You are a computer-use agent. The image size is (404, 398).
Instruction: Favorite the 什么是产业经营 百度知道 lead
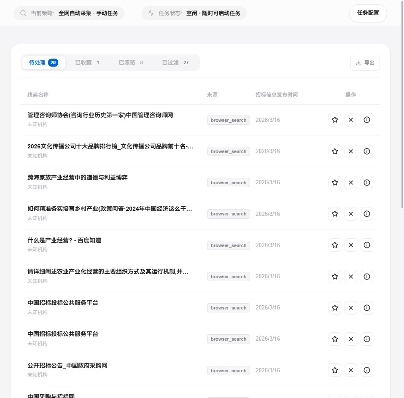(x=335, y=245)
